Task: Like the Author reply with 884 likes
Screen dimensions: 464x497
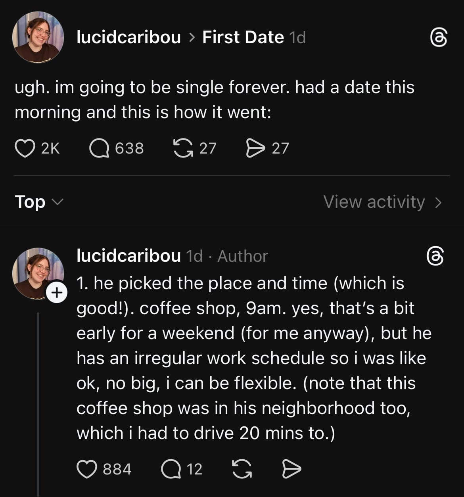Action: coord(87,469)
